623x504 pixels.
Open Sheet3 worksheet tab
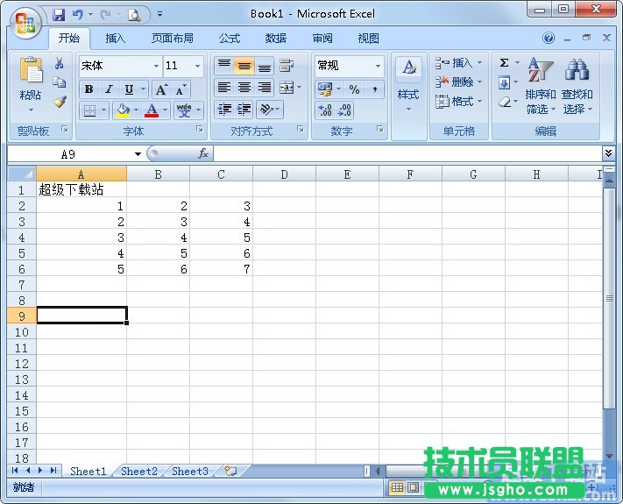(190, 472)
